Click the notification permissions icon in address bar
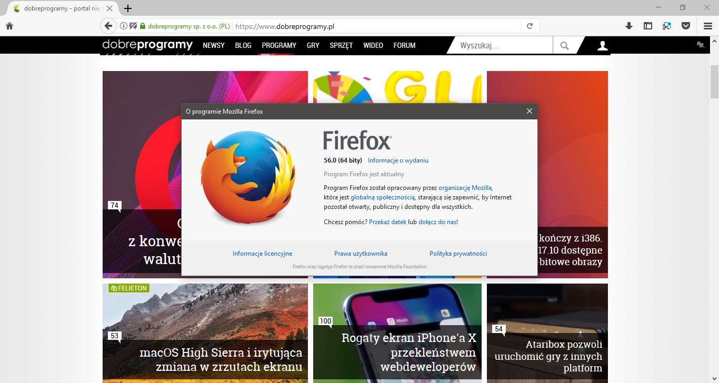The image size is (719, 383). (x=133, y=26)
